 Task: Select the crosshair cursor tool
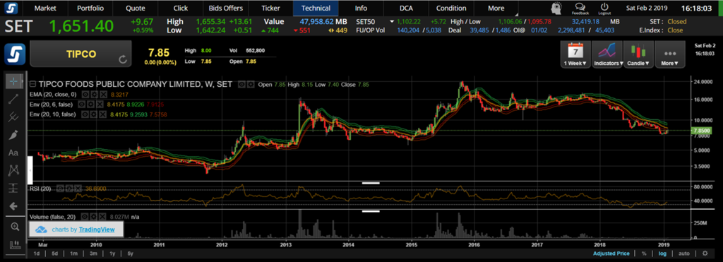(x=13, y=82)
